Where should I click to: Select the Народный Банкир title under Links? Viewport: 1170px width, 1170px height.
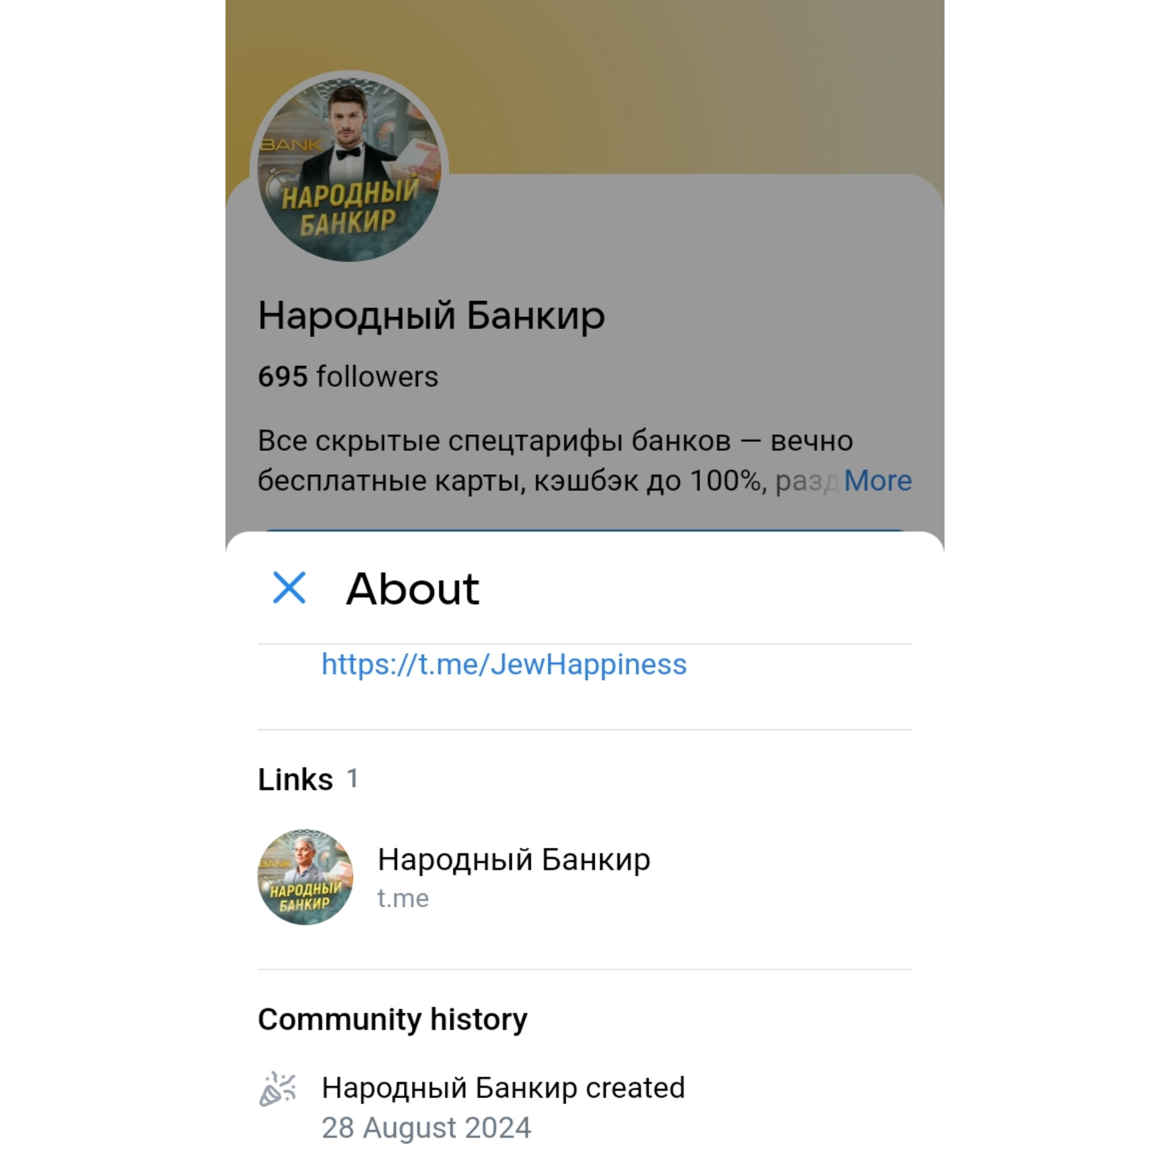[514, 859]
